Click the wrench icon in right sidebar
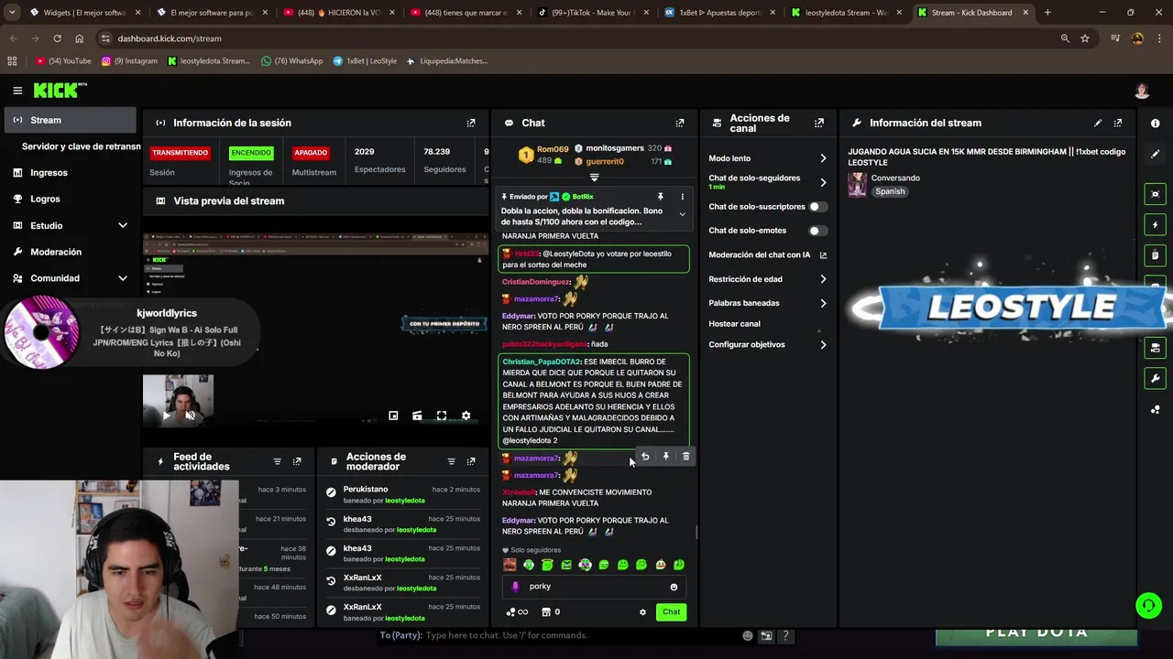Screen dimensions: 1173x659 (x=1155, y=378)
